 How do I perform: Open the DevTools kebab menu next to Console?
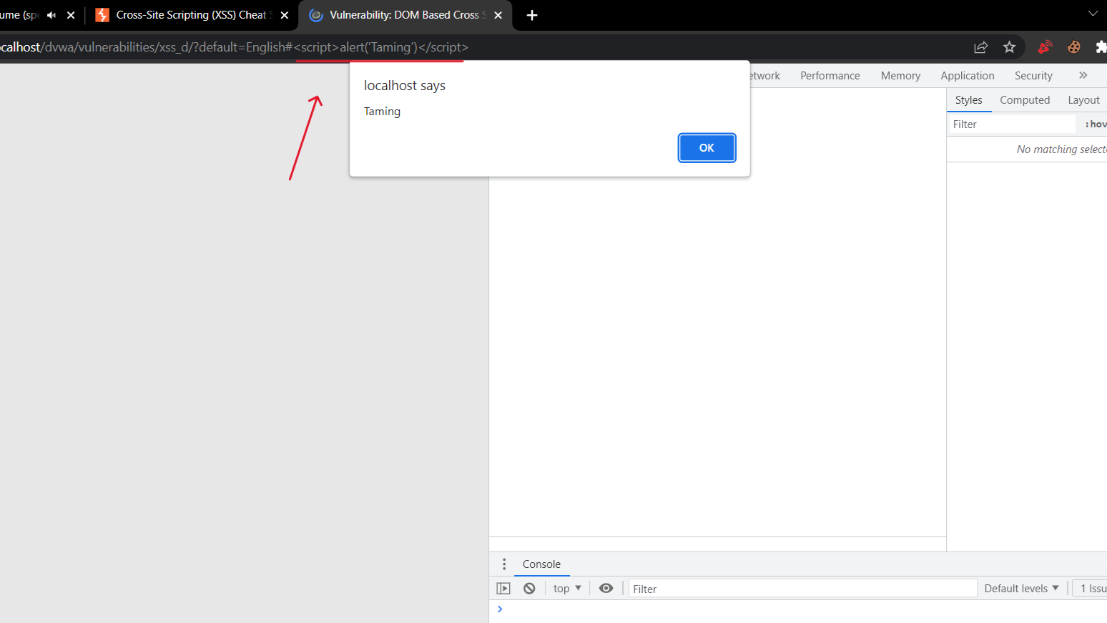click(x=504, y=564)
